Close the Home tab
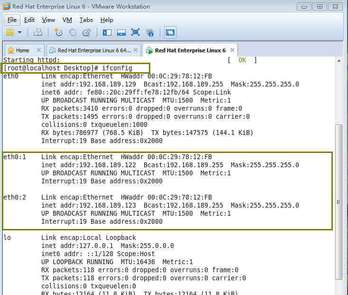Viewport: 348px width, 295px height. coord(39,50)
